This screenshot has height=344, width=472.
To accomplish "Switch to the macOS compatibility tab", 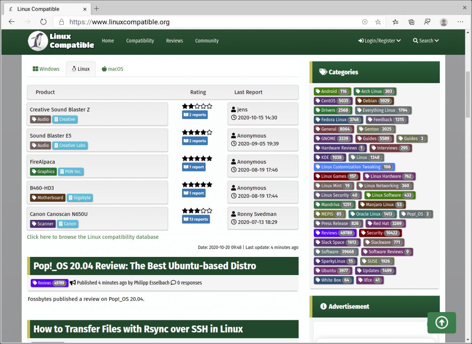I will coord(112,69).
